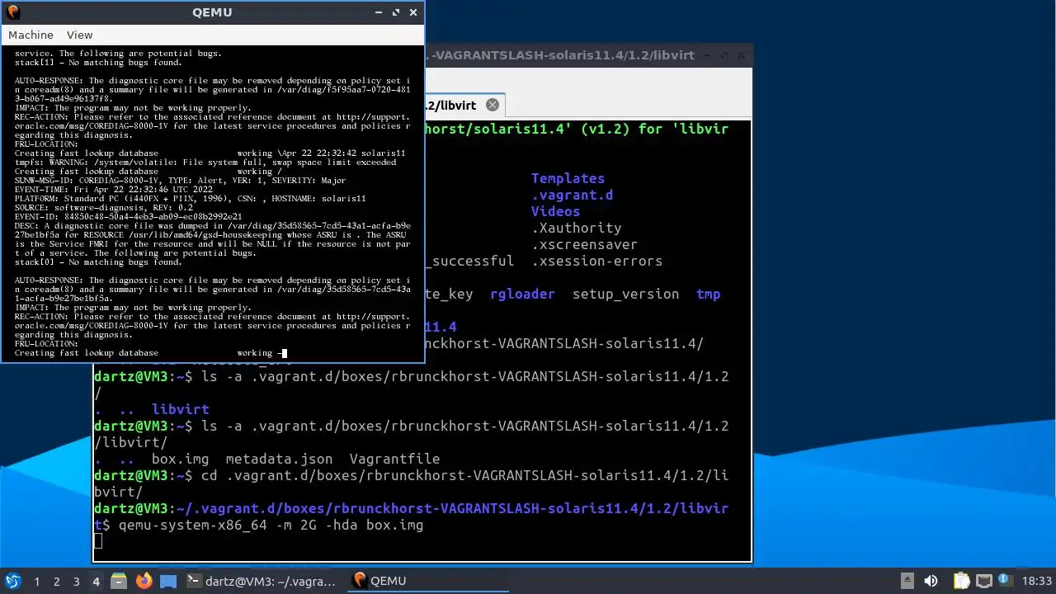Viewport: 1056px width, 594px height.
Task: Click the Videos entry in terminal output
Action: pos(555,211)
